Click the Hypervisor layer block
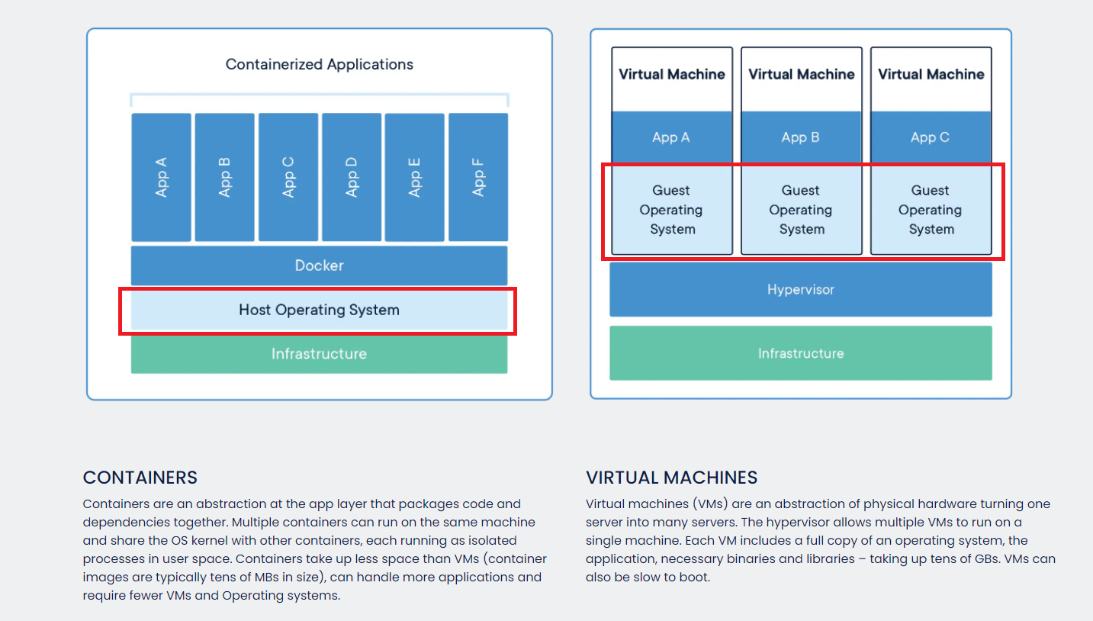The width and height of the screenshot is (1093, 621). 801,289
